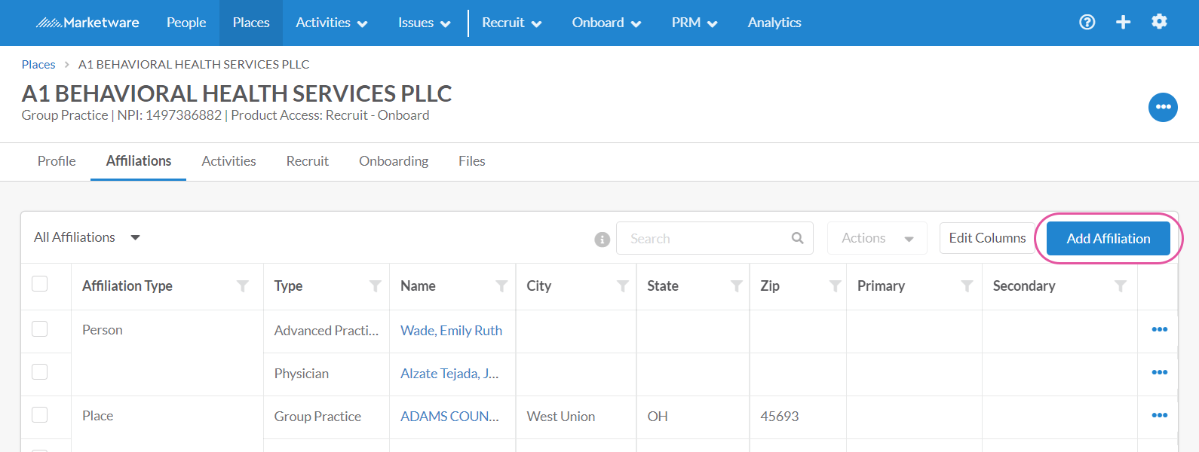This screenshot has height=452, width=1199.
Task: Open the Actions dropdown
Action: 877,238
